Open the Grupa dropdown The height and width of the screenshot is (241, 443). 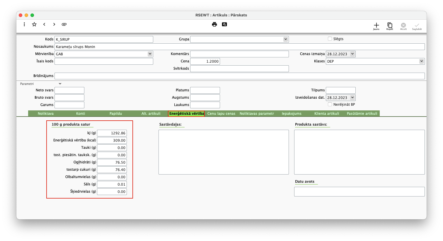[286, 39]
